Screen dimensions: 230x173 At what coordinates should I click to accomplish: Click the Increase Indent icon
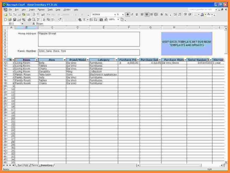pos(190,14)
